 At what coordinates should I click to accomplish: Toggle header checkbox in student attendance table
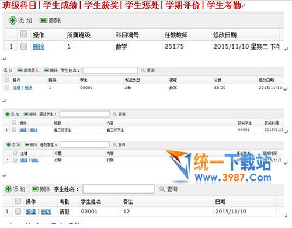tap(18, 201)
